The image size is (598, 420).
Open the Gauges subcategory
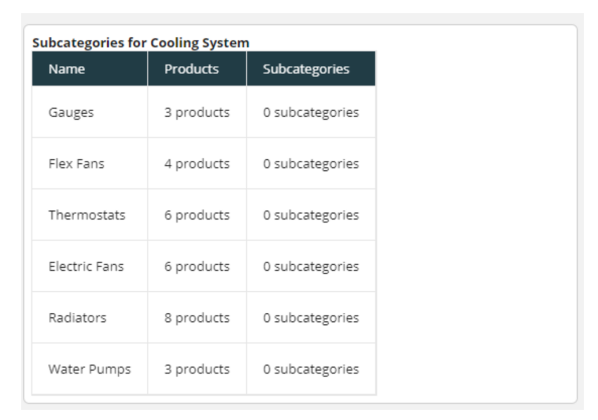[71, 113]
